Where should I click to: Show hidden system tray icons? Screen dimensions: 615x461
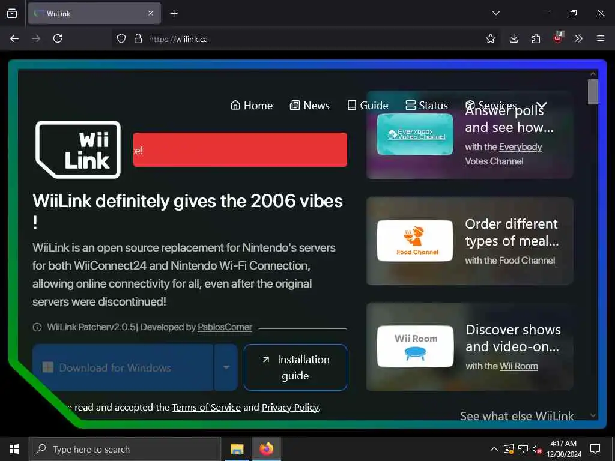(494, 449)
